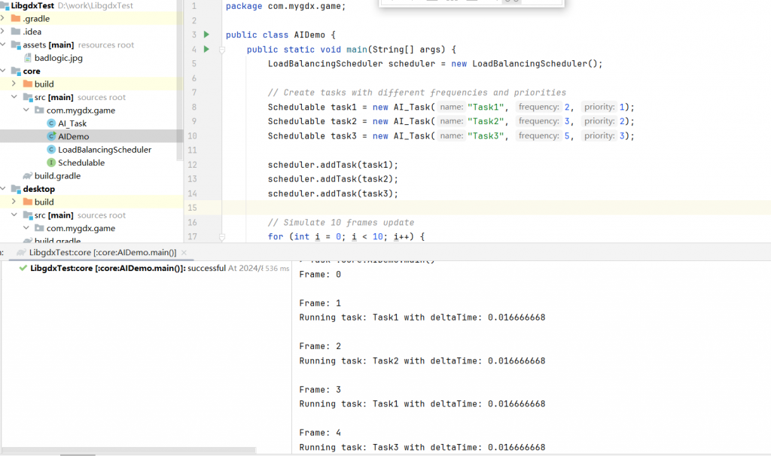The image size is (771, 456).
Task: Click the badlogic.jpg image file icon
Action: 28,58
